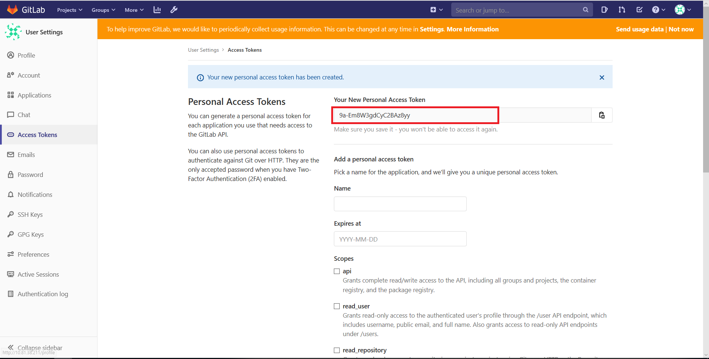Open the More Information link
The height and width of the screenshot is (359, 709).
pyautogui.click(x=473, y=29)
